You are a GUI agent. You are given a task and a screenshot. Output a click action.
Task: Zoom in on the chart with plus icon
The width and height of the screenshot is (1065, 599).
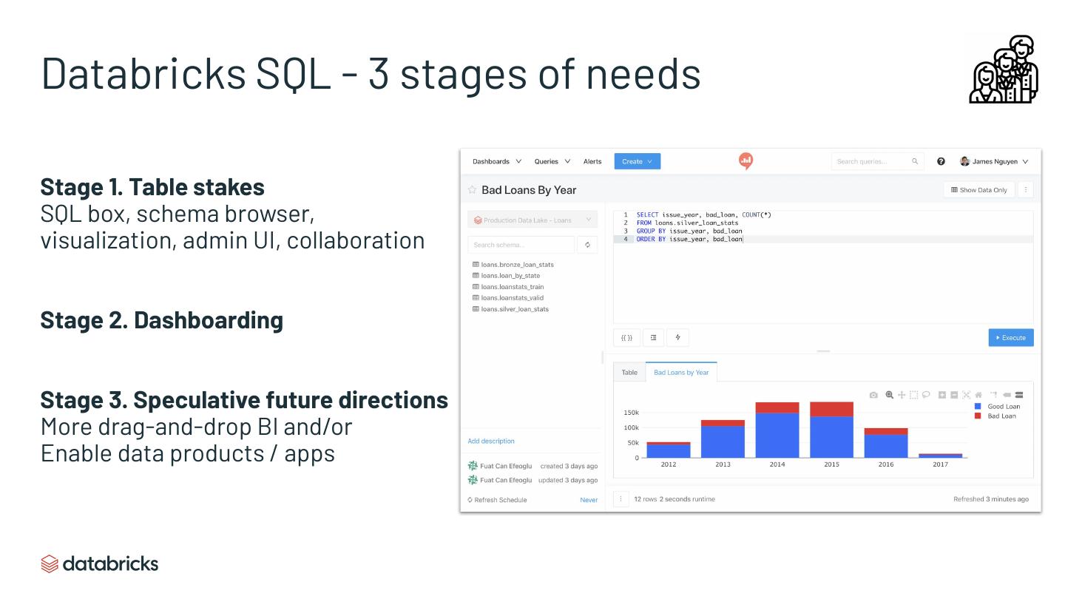pyautogui.click(x=942, y=395)
